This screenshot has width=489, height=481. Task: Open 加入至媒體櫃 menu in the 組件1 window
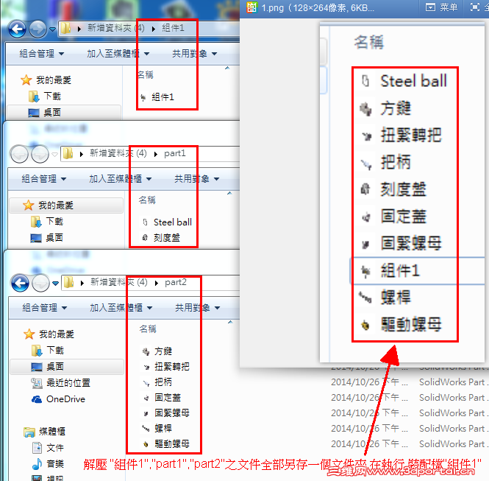point(118,54)
